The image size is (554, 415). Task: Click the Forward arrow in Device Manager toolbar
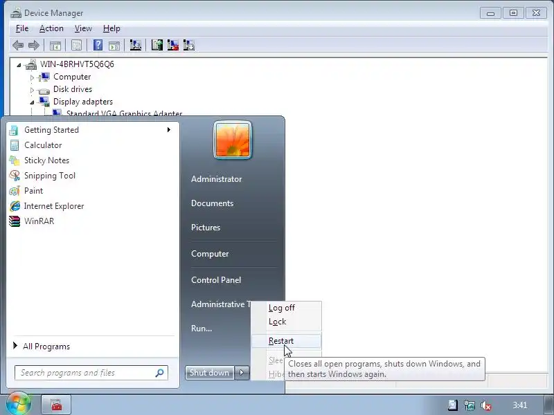pos(33,45)
